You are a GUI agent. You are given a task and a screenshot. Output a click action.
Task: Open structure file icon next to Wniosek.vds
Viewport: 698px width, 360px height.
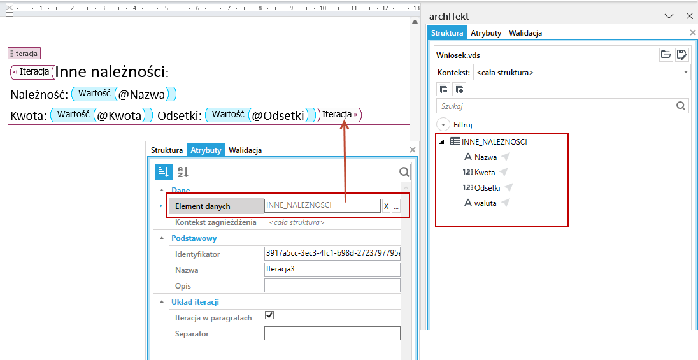tap(666, 55)
